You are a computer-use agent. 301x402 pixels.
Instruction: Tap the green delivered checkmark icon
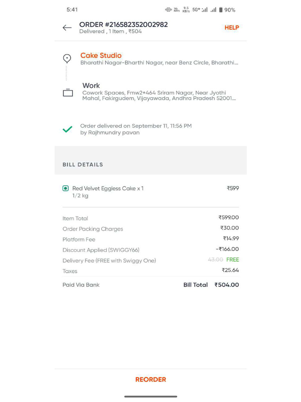67,129
